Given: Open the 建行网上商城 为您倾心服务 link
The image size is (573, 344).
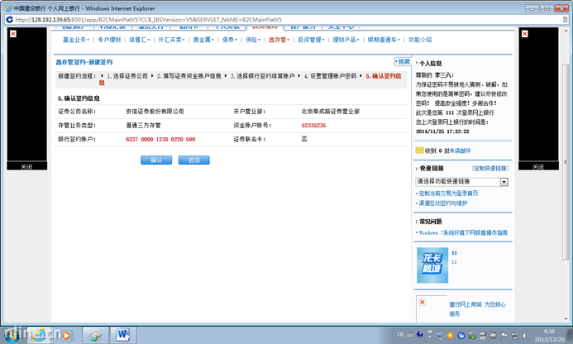Looking at the screenshot, I should point(477,309).
